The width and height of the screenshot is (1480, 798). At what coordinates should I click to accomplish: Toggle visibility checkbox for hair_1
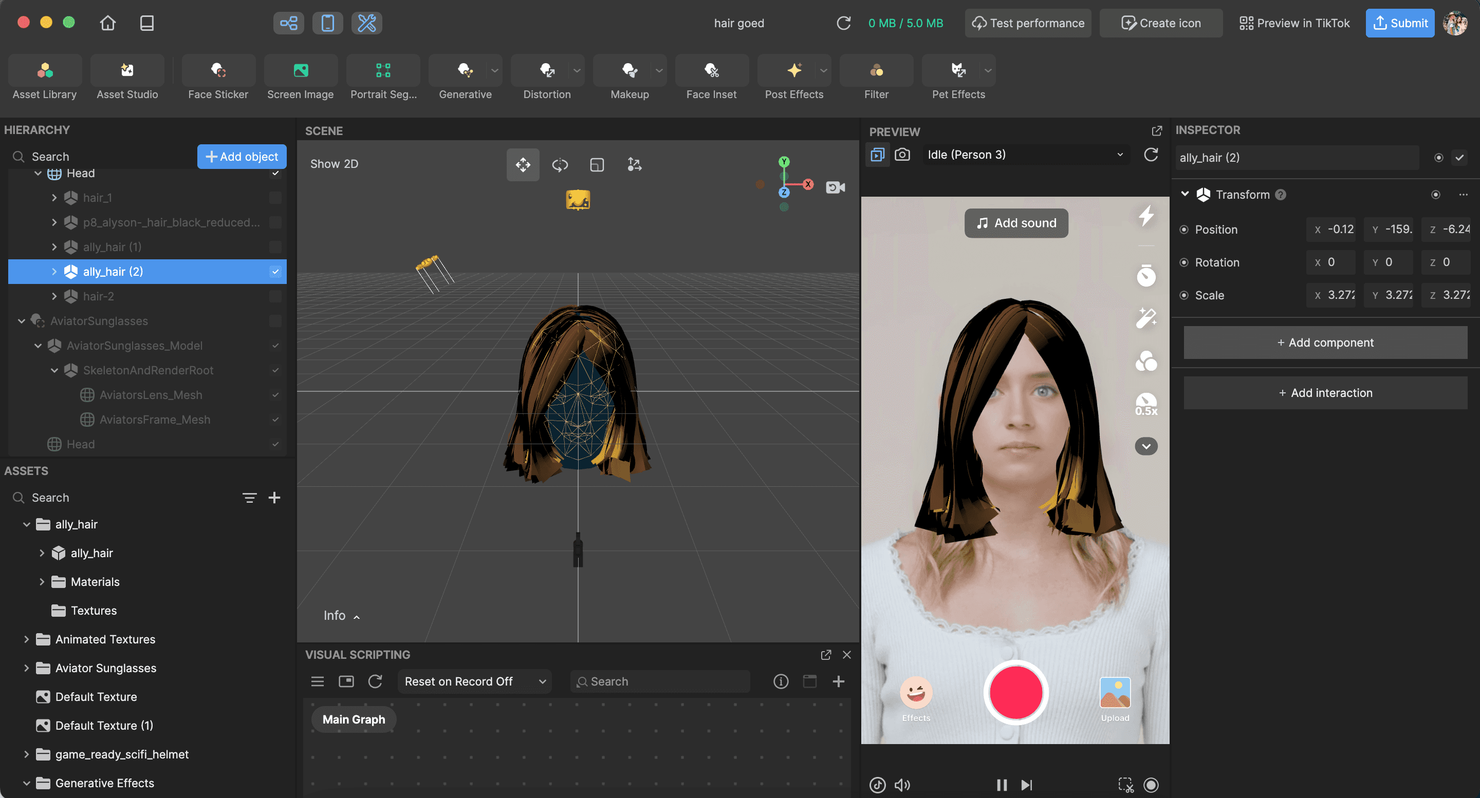point(275,198)
